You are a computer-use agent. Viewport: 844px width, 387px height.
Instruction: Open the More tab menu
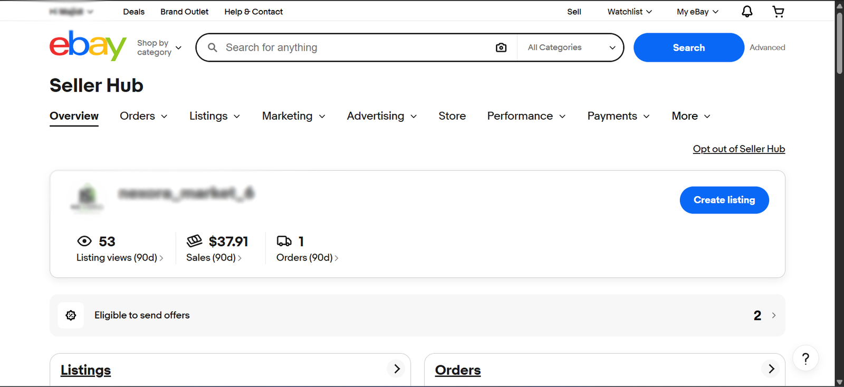coord(691,116)
